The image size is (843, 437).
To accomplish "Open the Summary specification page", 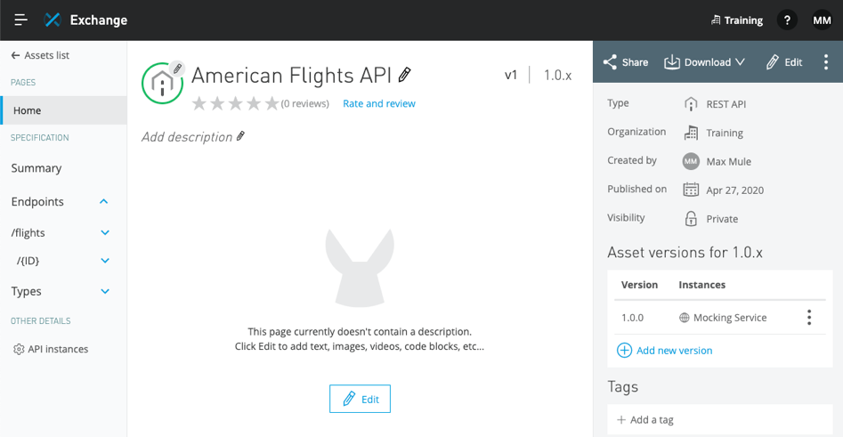I will click(x=36, y=168).
